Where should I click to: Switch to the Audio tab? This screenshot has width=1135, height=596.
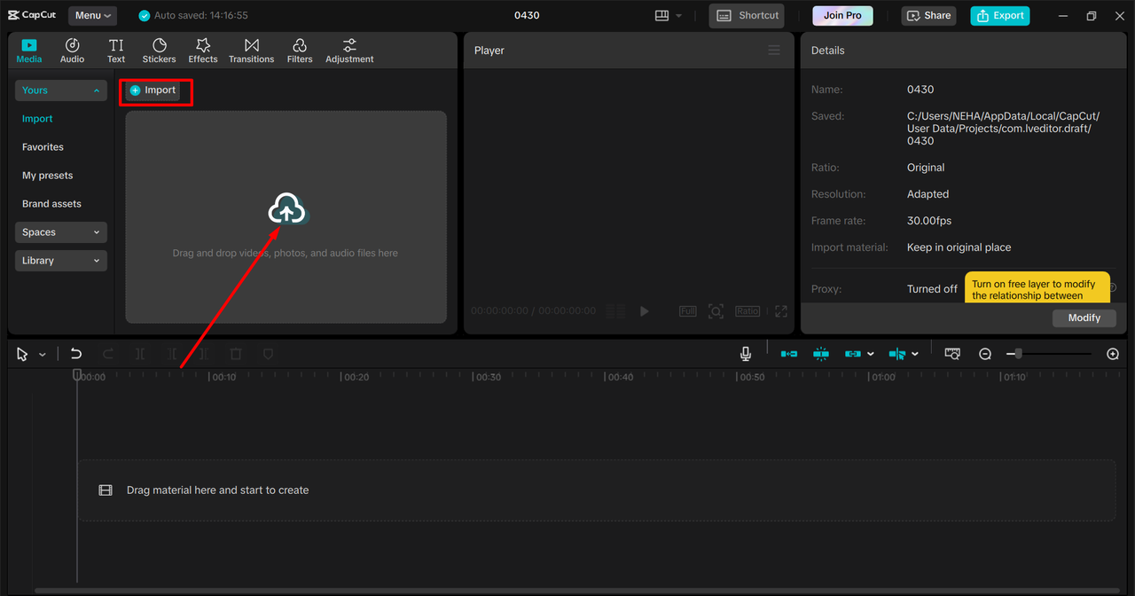tap(72, 51)
